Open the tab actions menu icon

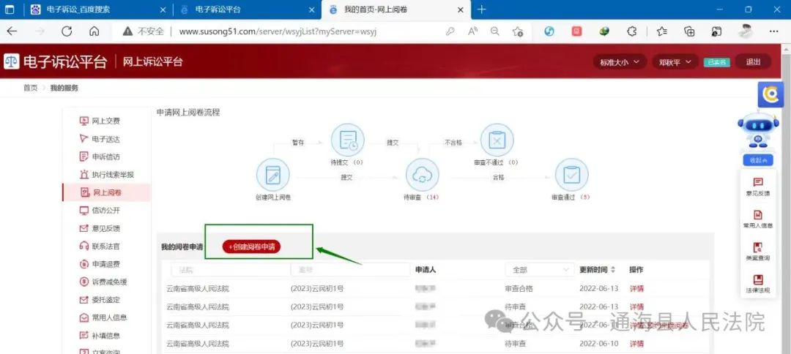(x=10, y=10)
